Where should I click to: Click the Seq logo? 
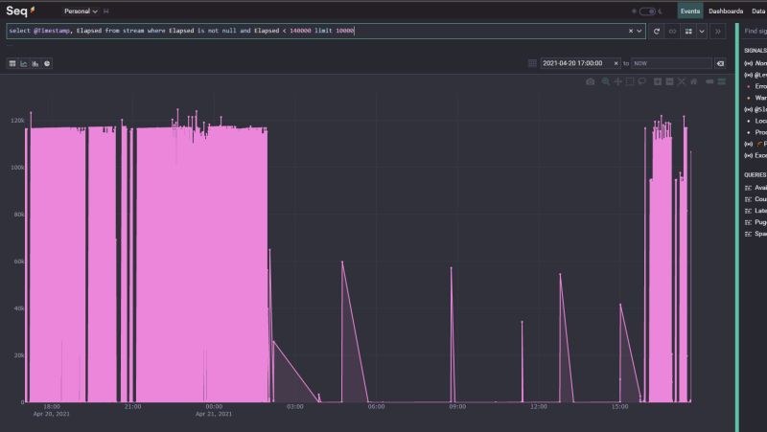pyautogui.click(x=20, y=11)
